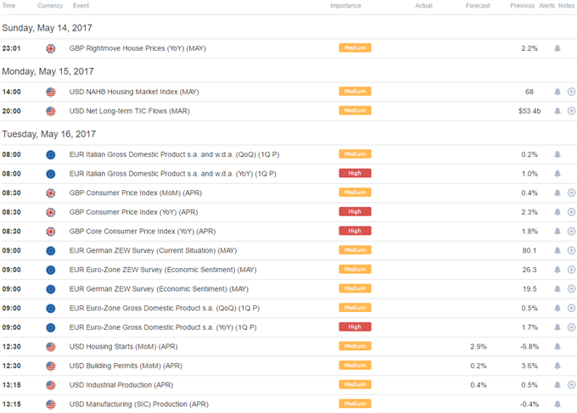Set alert bell for Euro-Zone GDP (QoQ)
This screenshot has height=413, width=577.
pyautogui.click(x=557, y=308)
